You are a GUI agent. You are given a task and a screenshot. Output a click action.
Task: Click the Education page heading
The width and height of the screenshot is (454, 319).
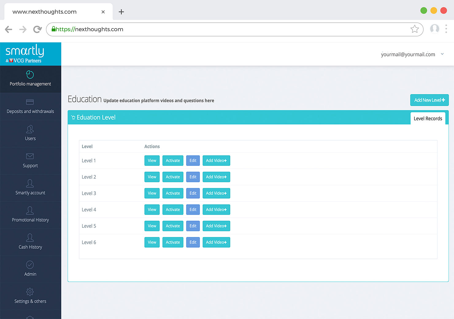(x=85, y=99)
